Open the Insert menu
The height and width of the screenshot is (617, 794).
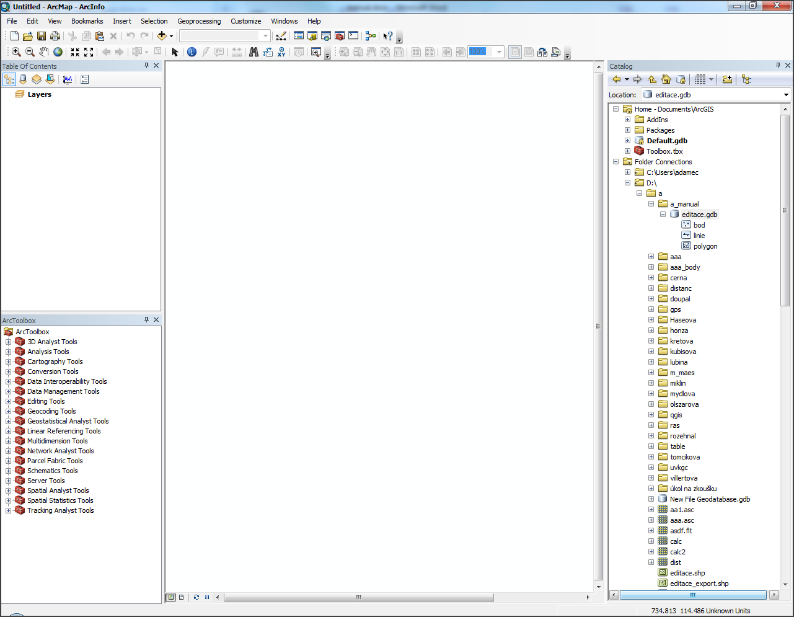122,21
